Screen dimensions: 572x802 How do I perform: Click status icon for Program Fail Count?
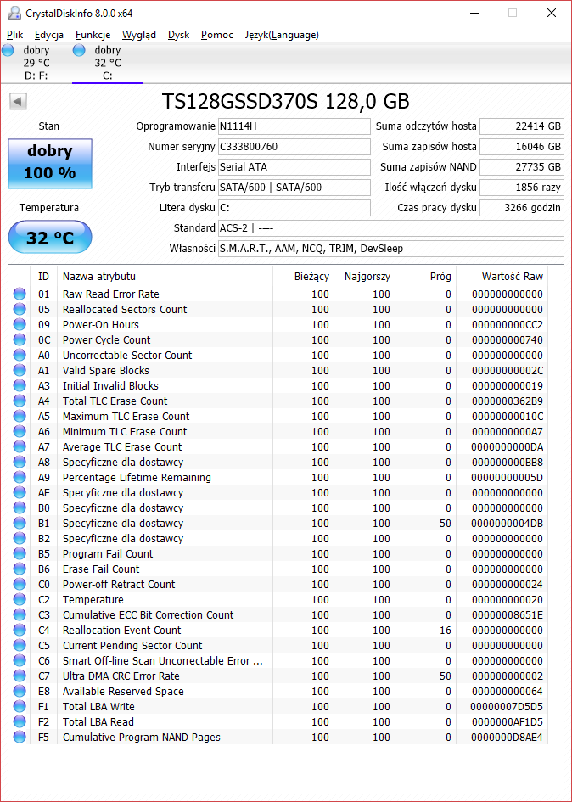(x=20, y=554)
